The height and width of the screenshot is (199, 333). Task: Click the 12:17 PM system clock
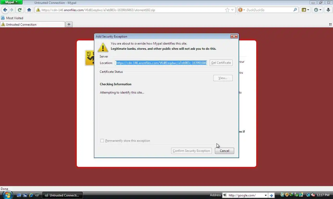pyautogui.click(x=323, y=195)
